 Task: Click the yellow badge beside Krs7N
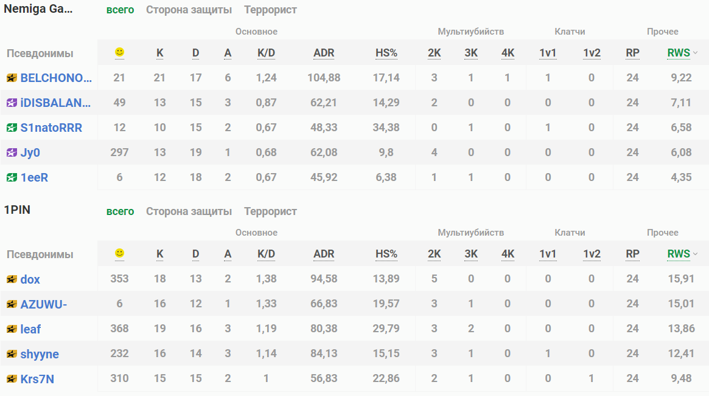(x=12, y=379)
